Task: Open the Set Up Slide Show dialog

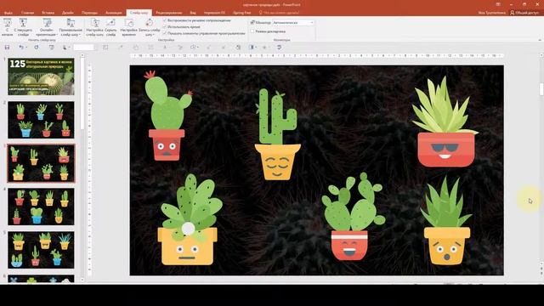Action: (94, 27)
